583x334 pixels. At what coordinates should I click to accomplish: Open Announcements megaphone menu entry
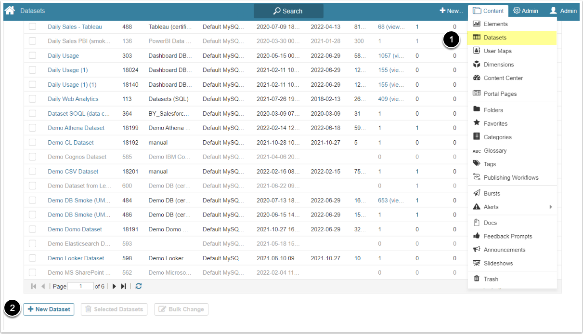coord(504,250)
